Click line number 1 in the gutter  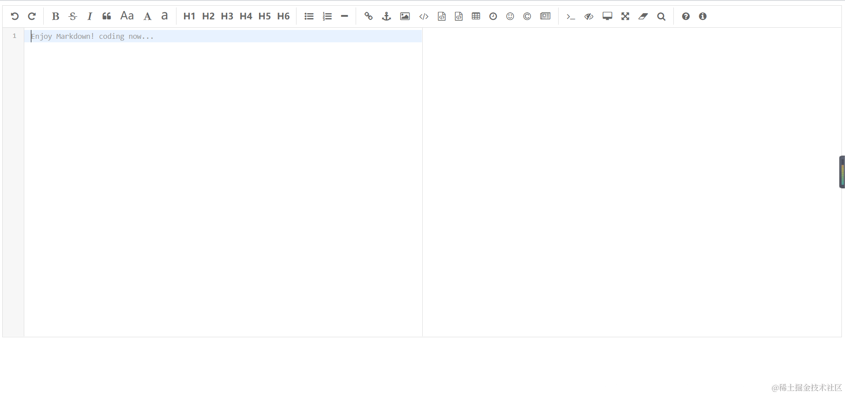pos(15,36)
